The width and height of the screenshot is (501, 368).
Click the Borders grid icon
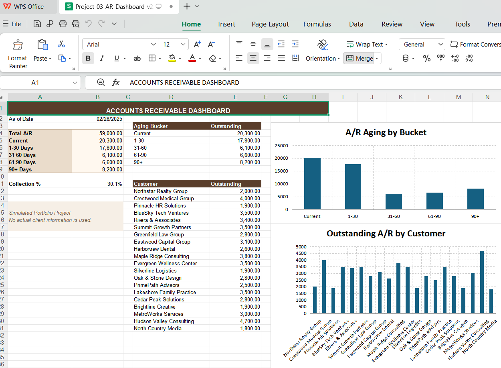152,58
